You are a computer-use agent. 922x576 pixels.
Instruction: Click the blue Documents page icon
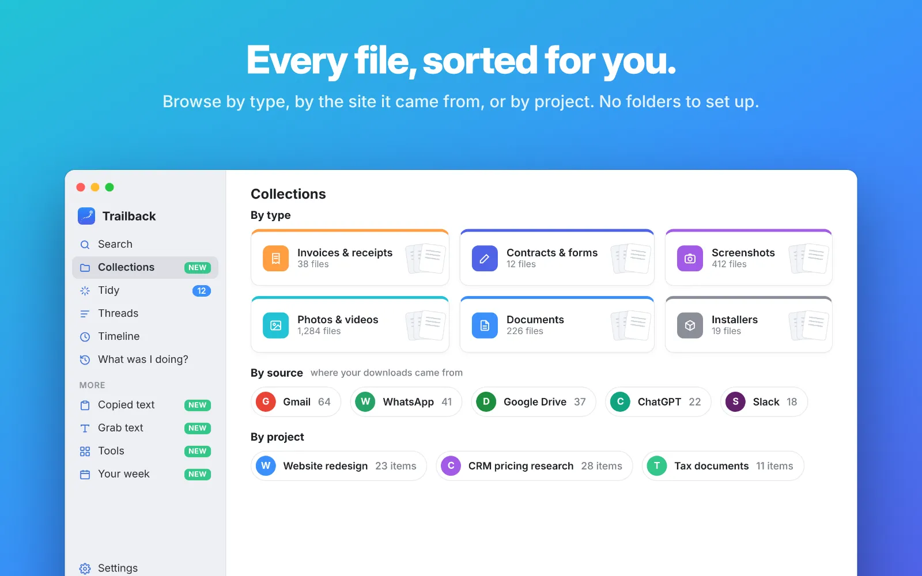coord(485,325)
